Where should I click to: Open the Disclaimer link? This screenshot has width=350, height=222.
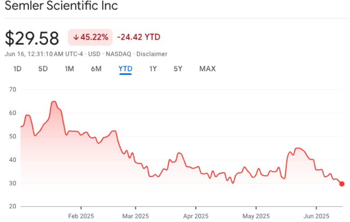click(152, 54)
